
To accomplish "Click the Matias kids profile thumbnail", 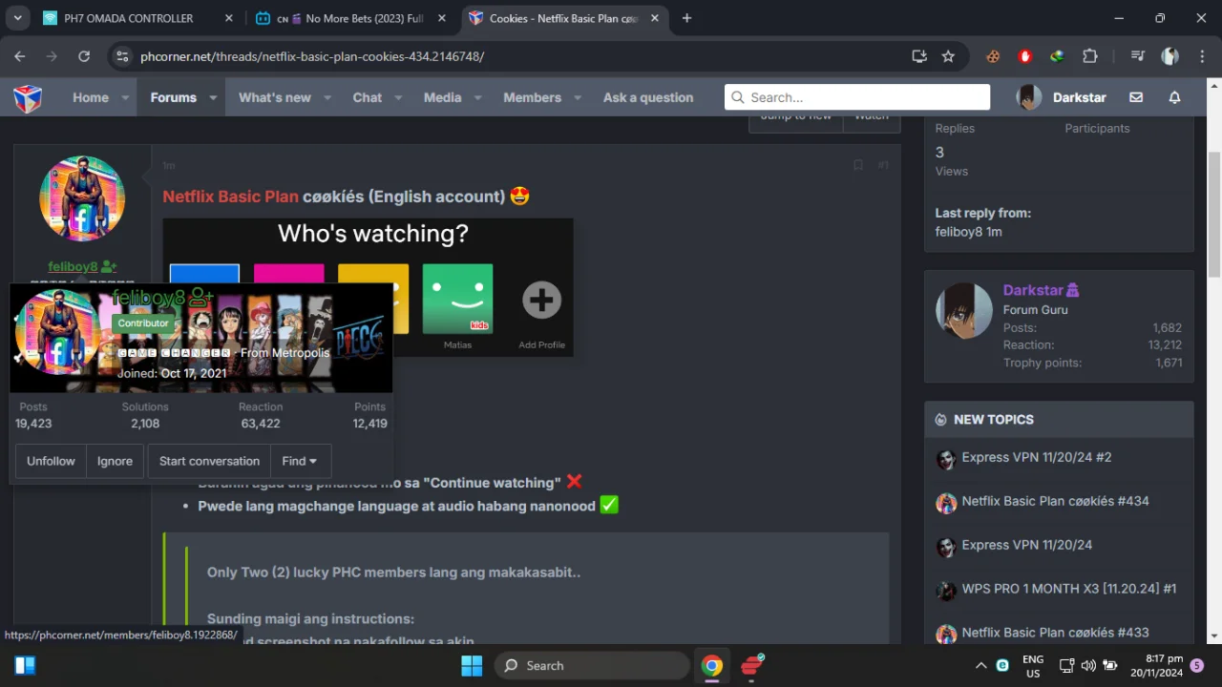I will click(x=457, y=299).
